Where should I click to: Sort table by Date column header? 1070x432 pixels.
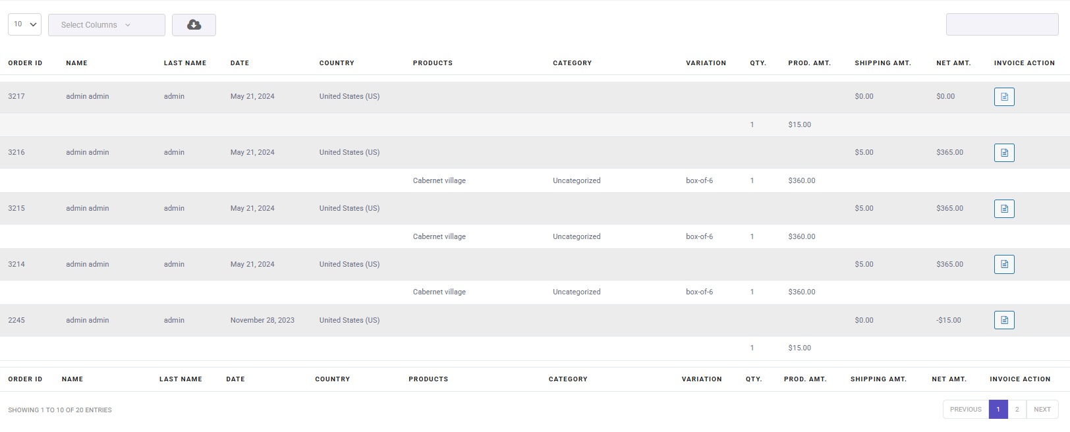240,63
